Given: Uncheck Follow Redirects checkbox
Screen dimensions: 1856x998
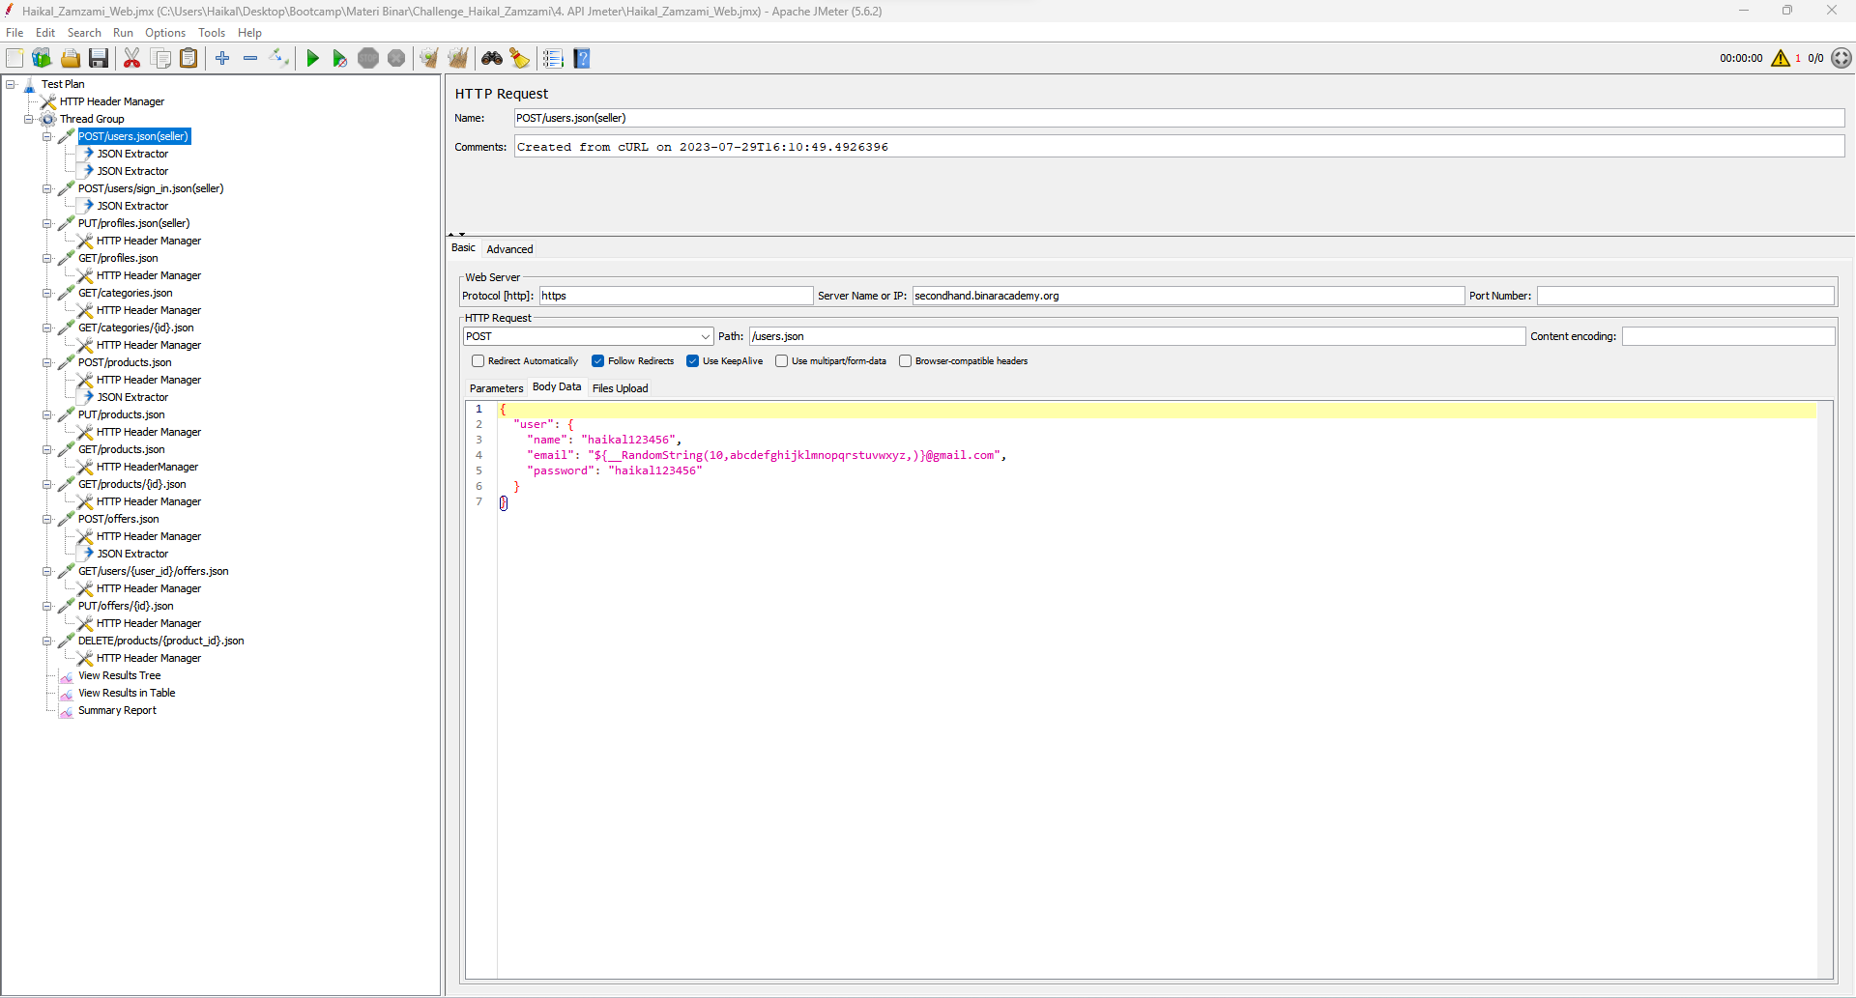Looking at the screenshot, I should click(598, 361).
